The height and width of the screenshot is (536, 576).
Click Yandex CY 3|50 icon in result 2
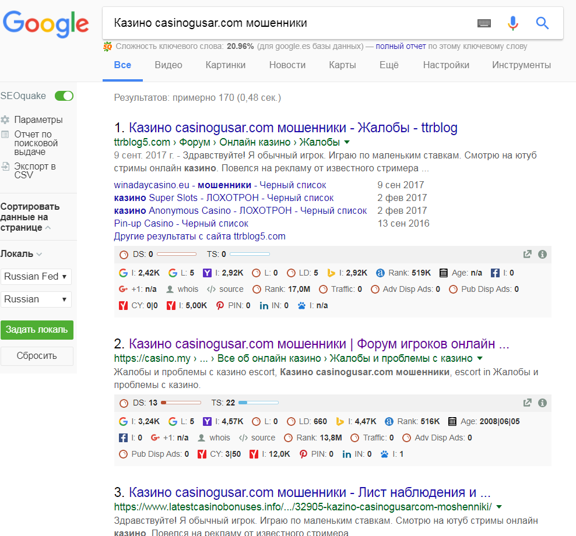click(x=202, y=454)
